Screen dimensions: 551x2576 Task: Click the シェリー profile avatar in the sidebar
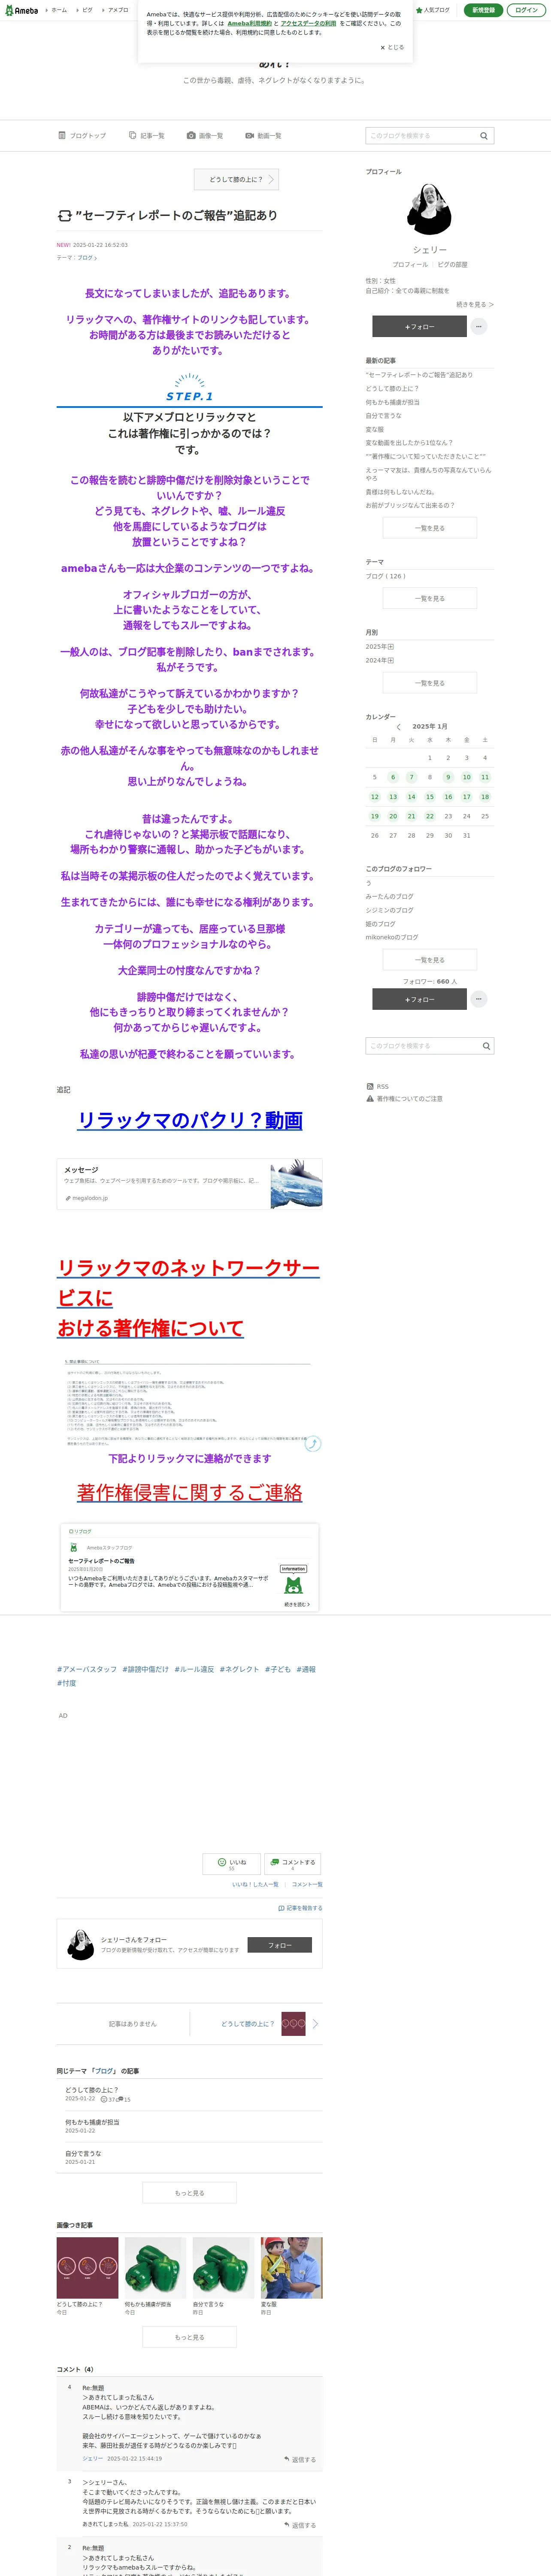[430, 209]
